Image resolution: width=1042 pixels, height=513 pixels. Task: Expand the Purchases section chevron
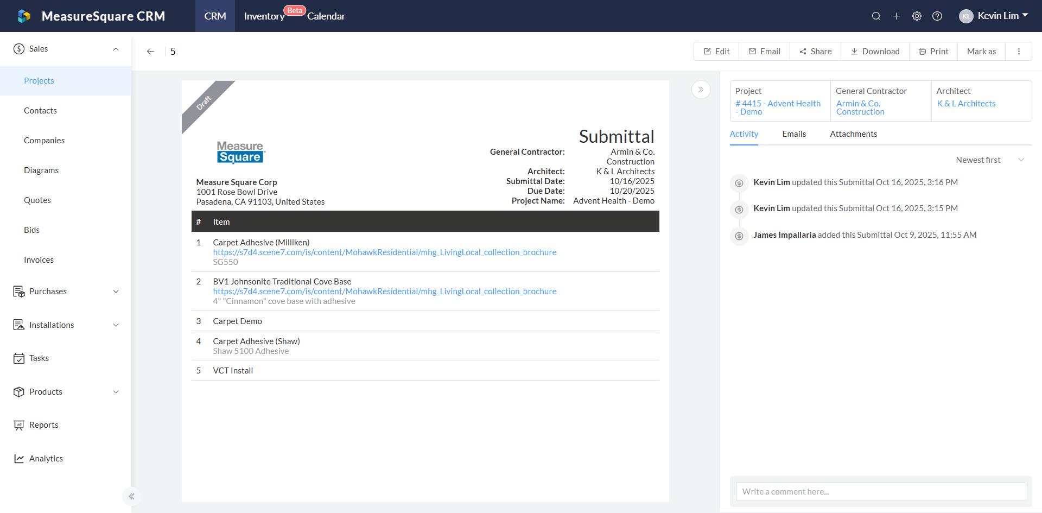(x=116, y=292)
